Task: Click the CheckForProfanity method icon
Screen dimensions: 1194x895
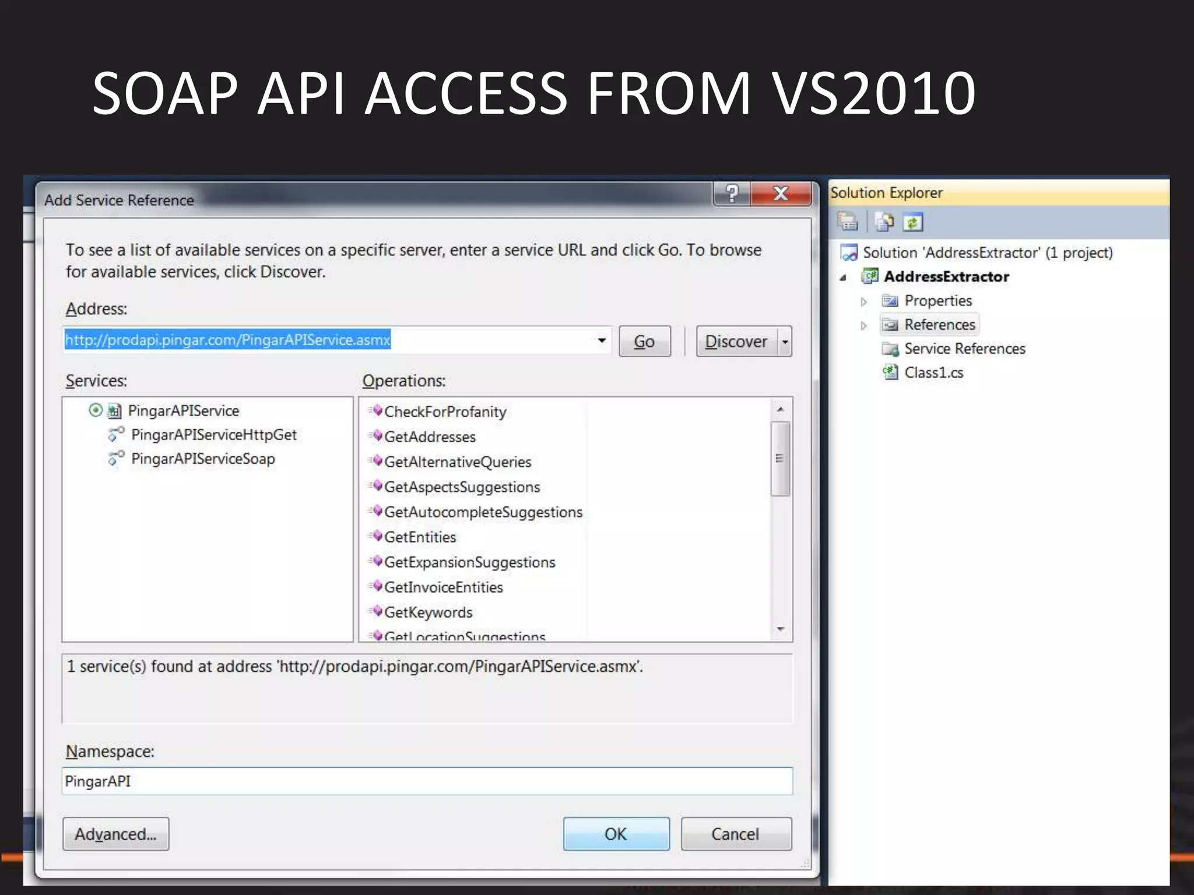Action: pos(375,411)
